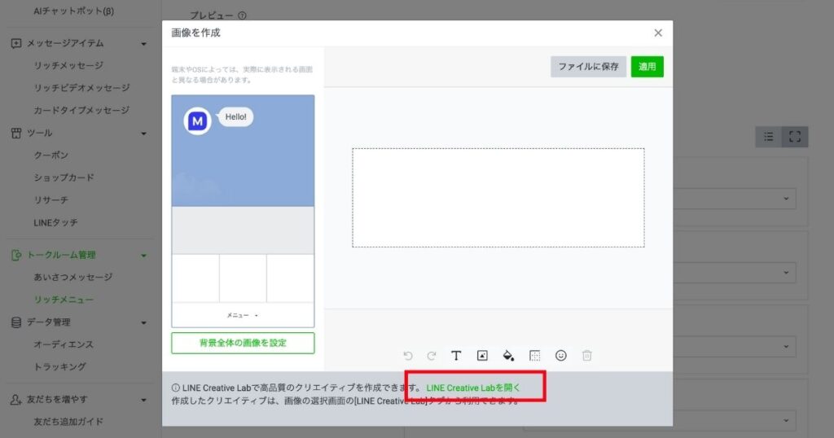Viewport: 834px width, 438px height.
Task: Click the border frame icon
Action: pyautogui.click(x=534, y=356)
